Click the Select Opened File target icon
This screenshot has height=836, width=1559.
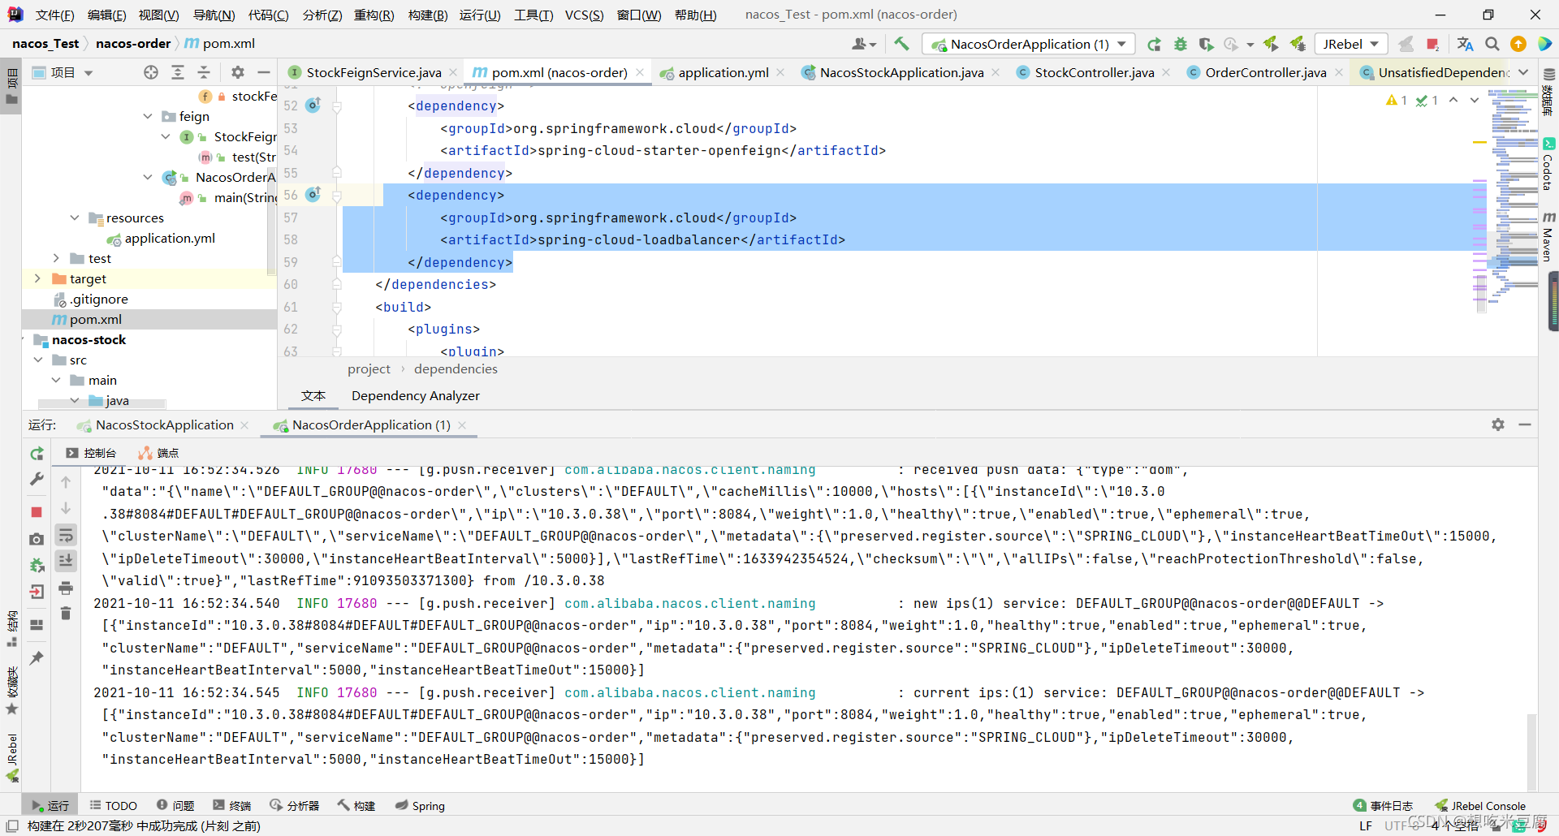(x=151, y=72)
